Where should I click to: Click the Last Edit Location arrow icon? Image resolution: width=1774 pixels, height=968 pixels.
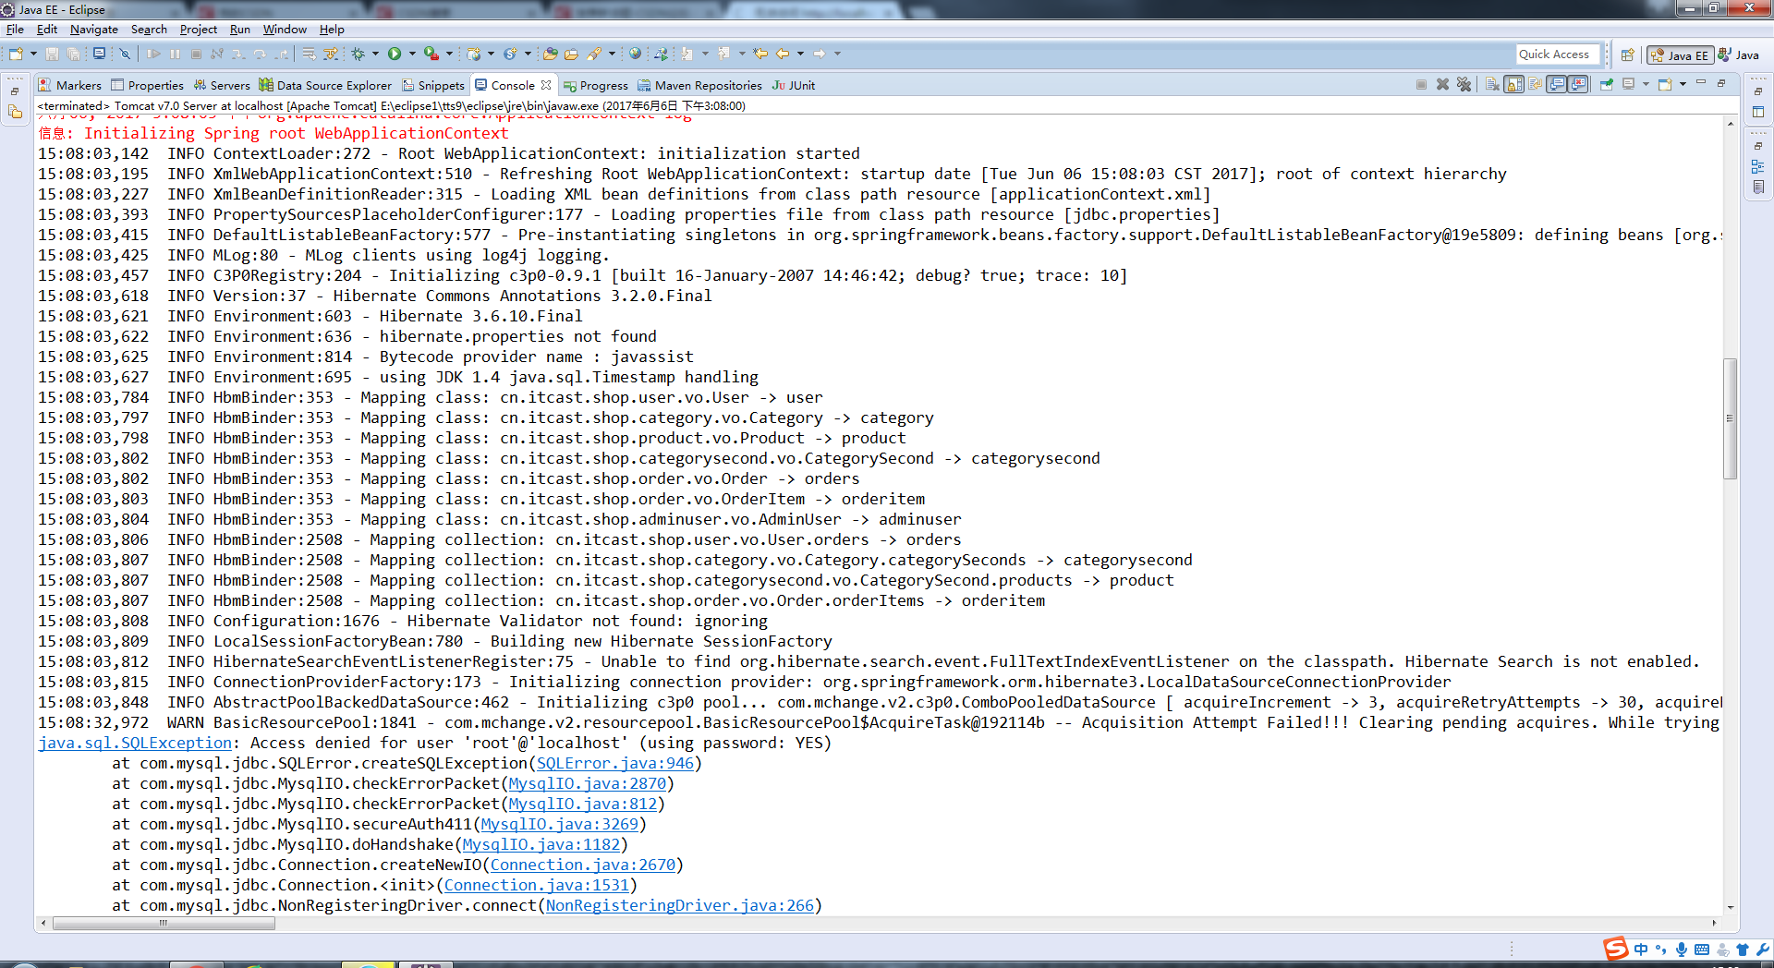(x=759, y=54)
